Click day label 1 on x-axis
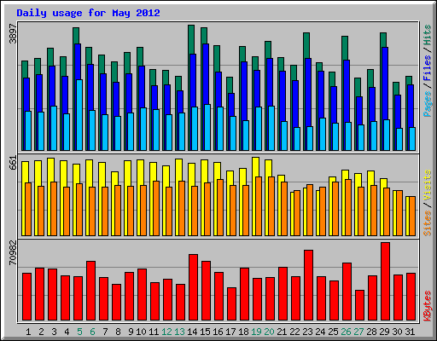437x341 pixels. [28, 332]
